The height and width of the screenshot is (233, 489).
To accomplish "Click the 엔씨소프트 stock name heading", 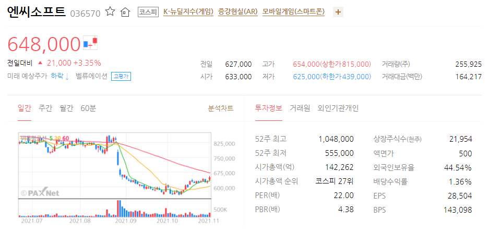I will (36, 11).
